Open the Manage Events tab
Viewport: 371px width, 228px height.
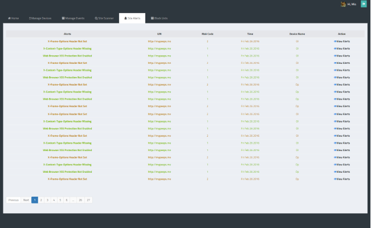[x=73, y=18]
